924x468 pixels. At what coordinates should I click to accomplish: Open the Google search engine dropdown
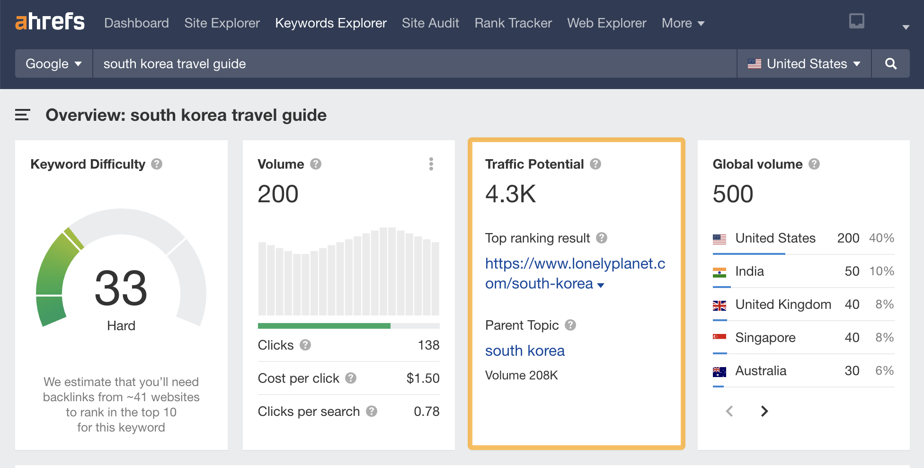pos(53,63)
